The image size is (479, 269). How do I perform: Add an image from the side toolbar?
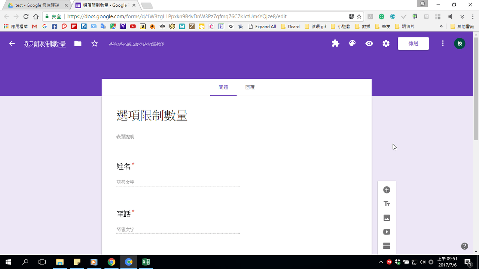(387, 218)
